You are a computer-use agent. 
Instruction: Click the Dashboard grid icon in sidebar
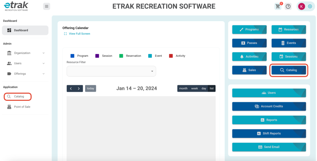pyautogui.click(x=9, y=30)
